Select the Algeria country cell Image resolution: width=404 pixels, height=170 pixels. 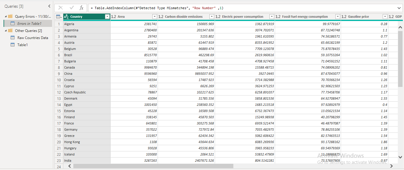coord(87,24)
